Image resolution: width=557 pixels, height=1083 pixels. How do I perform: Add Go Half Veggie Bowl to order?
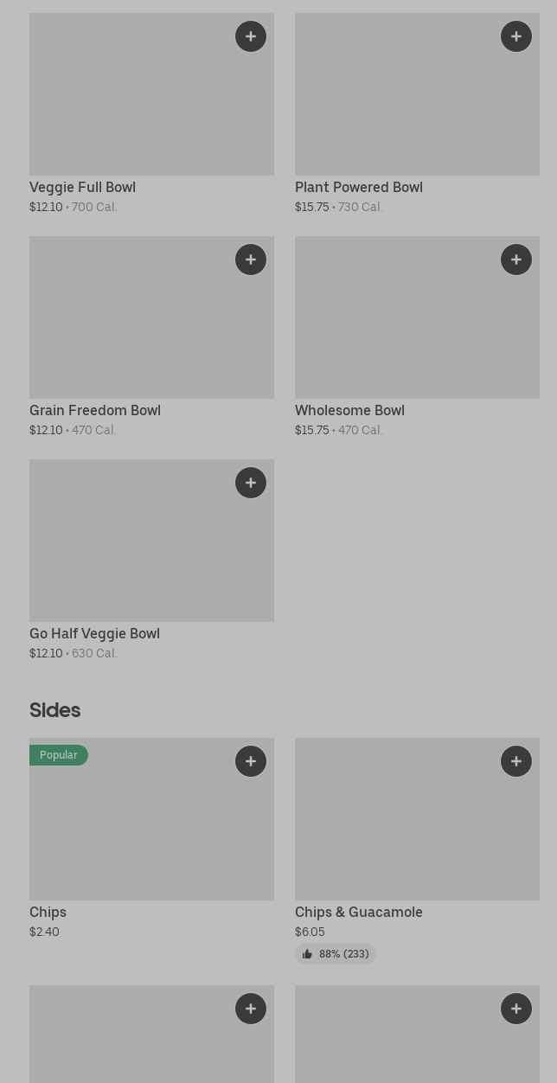pyautogui.click(x=251, y=483)
